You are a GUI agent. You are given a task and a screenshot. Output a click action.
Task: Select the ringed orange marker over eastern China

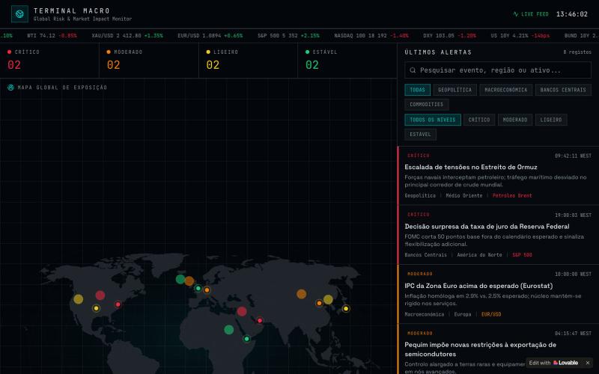319,303
